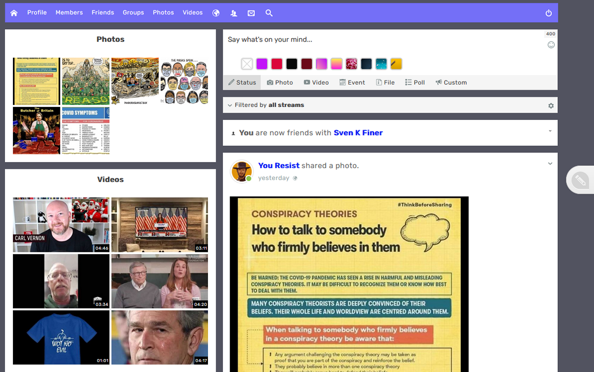Open the friend requests icon

click(x=234, y=13)
